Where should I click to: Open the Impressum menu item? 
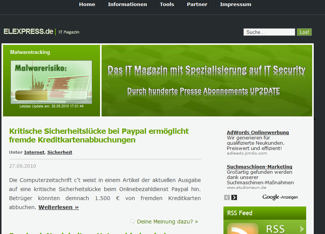tap(235, 5)
